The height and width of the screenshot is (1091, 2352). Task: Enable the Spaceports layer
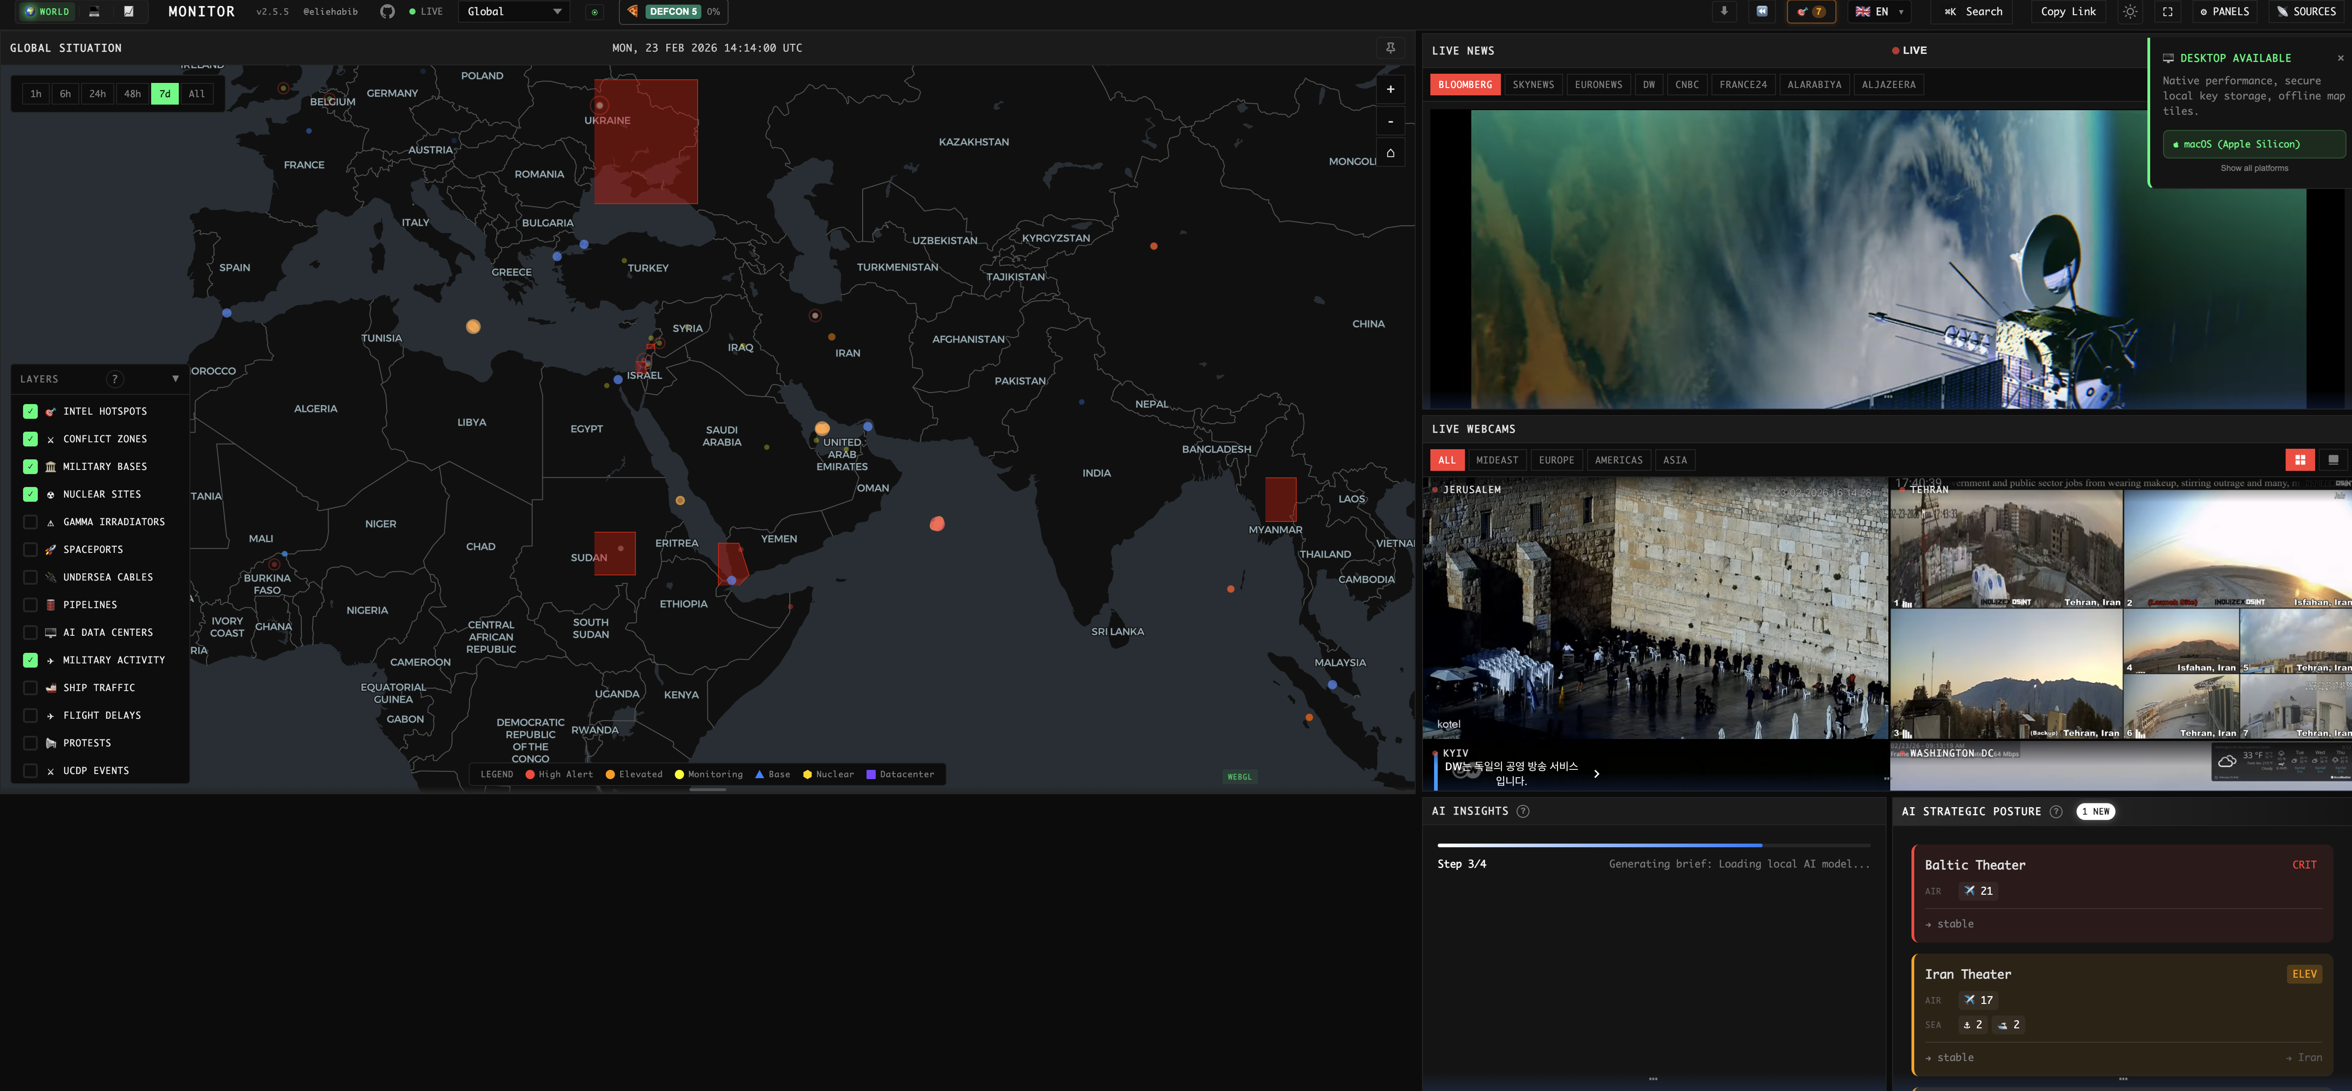click(30, 550)
